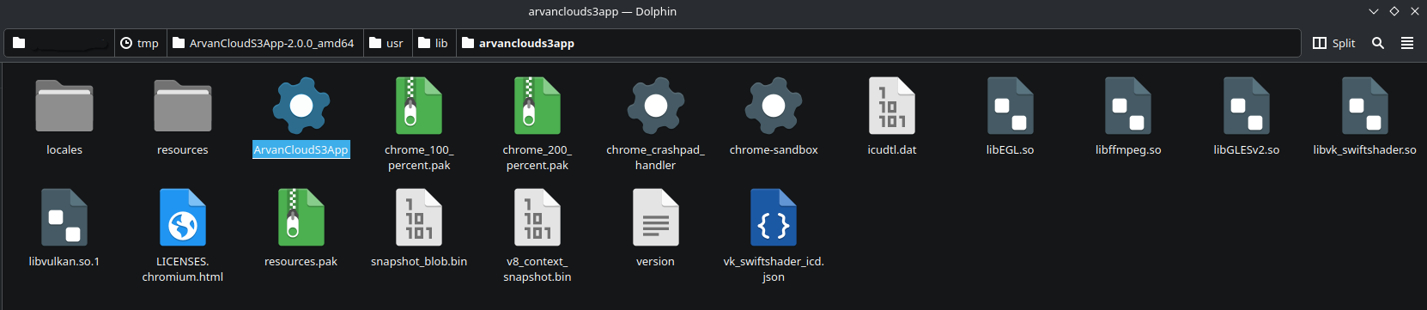Open the locales folder icon
1427x310 pixels.
coord(64,106)
